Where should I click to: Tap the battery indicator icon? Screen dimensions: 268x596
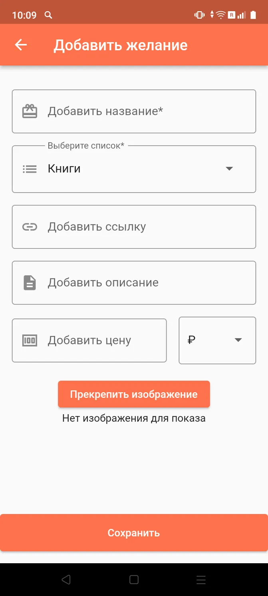pyautogui.click(x=253, y=15)
